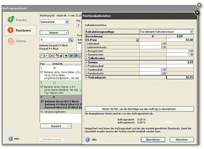This screenshot has height=149, width=204.
Task: Click the Rechnung Nr. header field
Action: pyautogui.click(x=61, y=16)
